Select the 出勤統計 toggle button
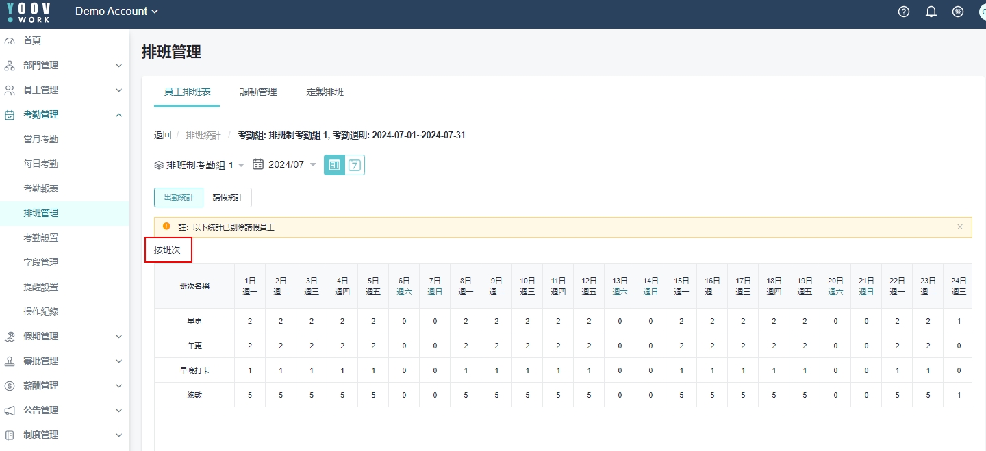Image resolution: width=986 pixels, height=451 pixels. pos(179,197)
